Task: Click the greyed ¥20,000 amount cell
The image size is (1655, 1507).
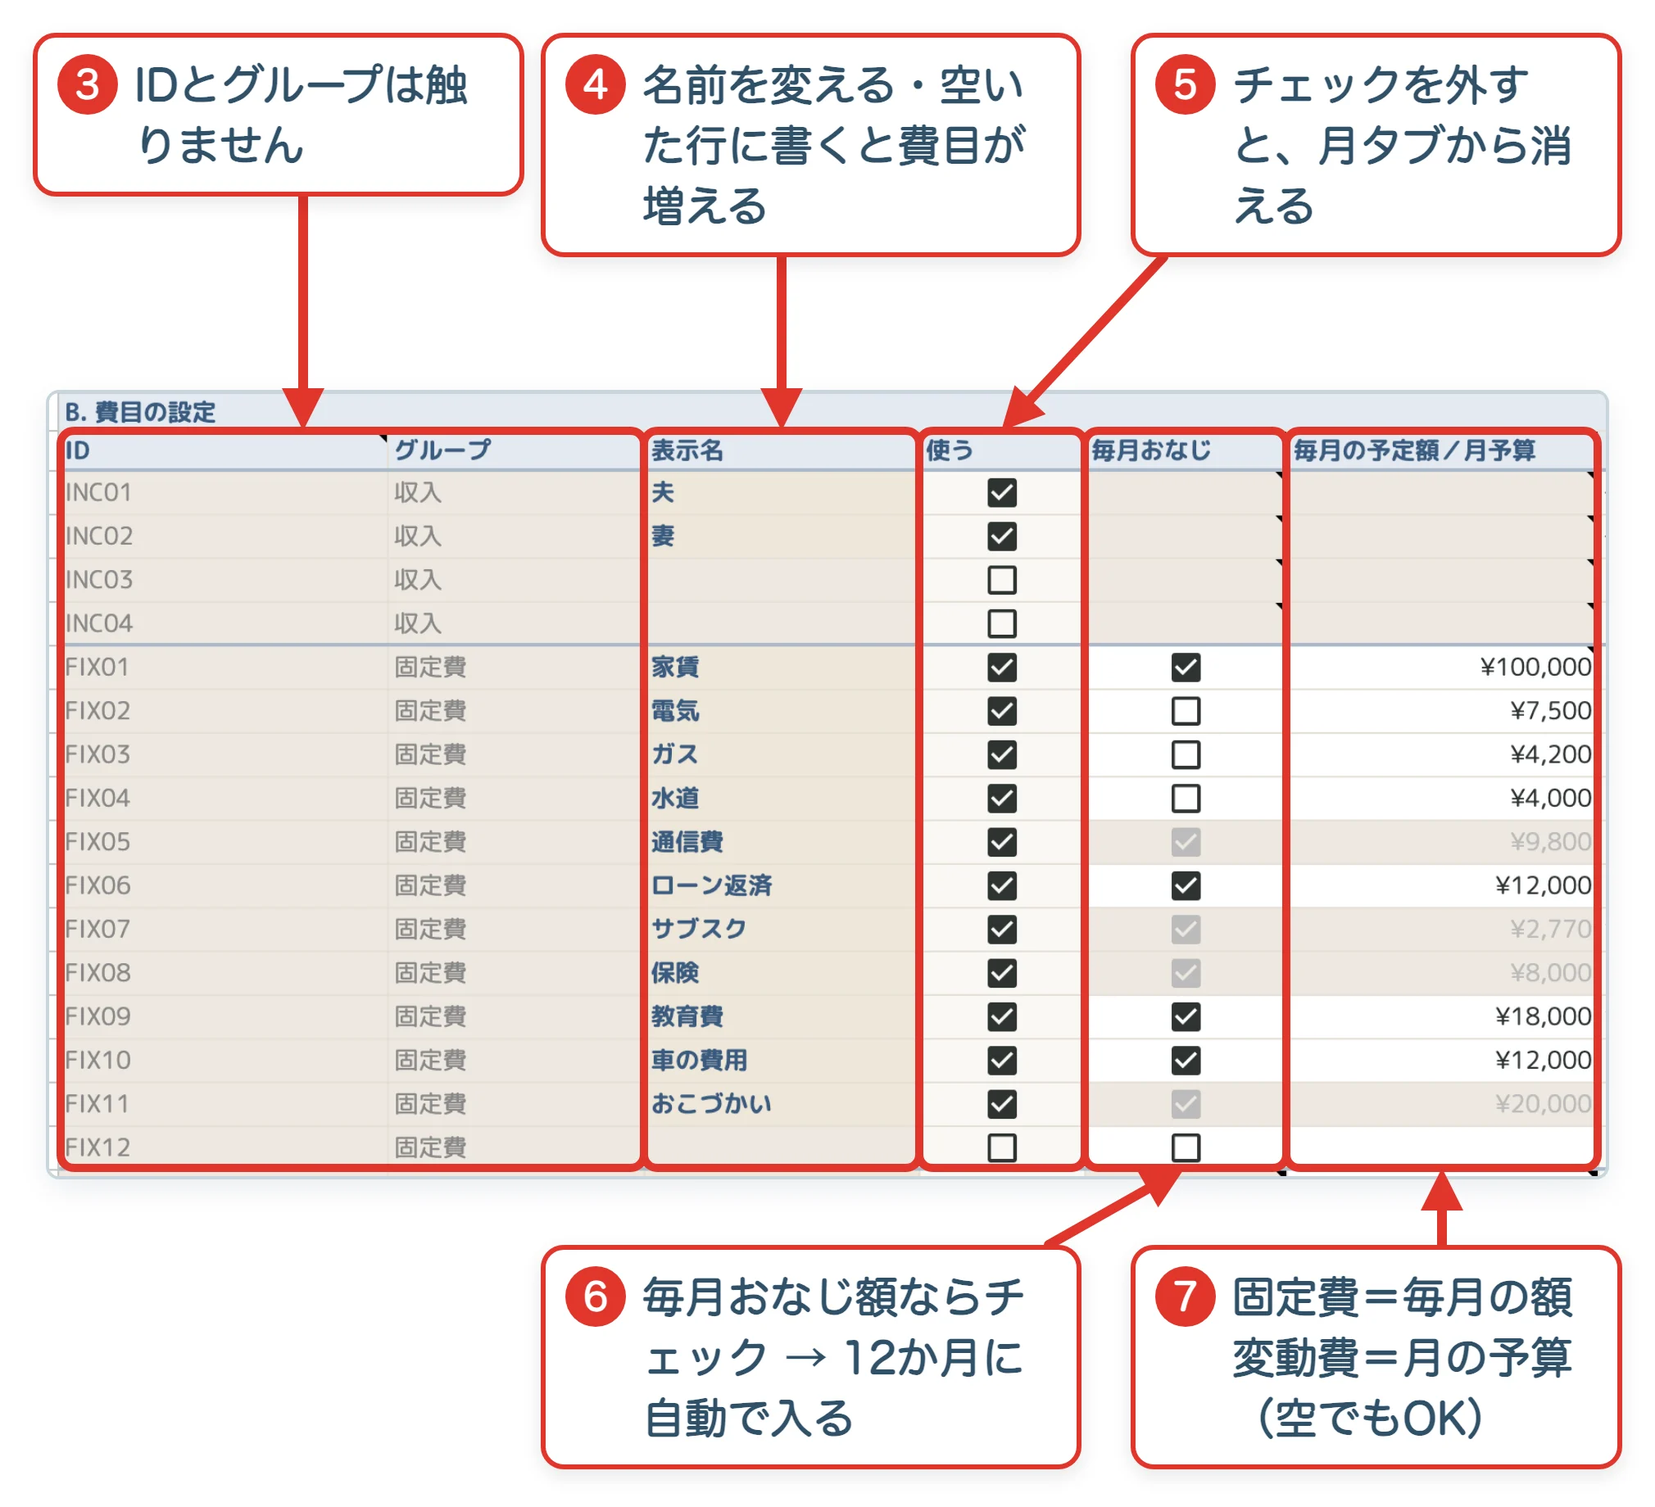Action: (x=1440, y=1103)
